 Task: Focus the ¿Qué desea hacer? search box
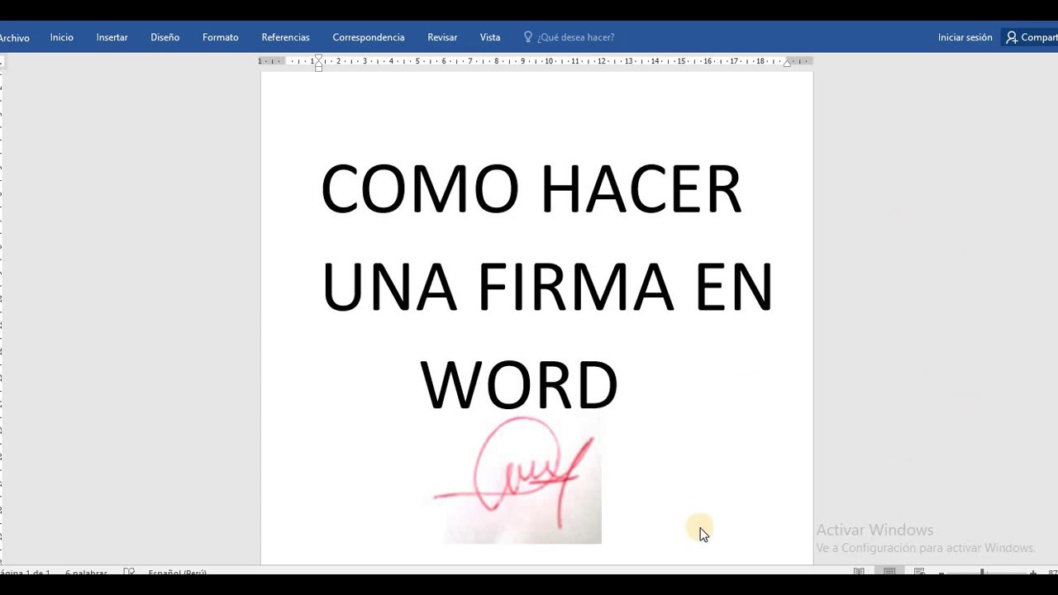pos(575,37)
